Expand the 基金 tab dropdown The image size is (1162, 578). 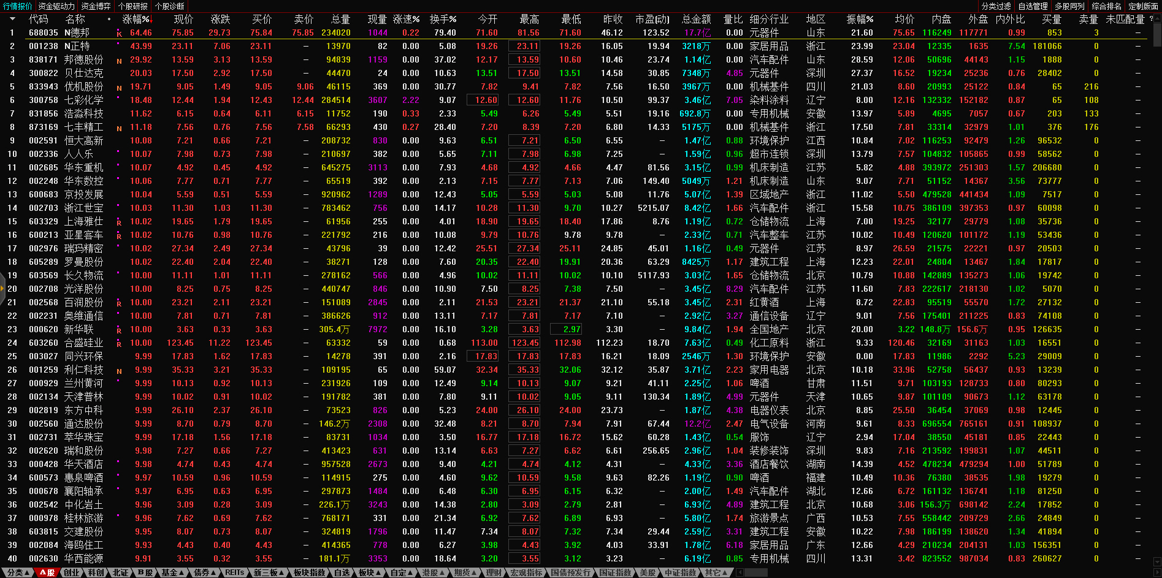click(x=172, y=572)
